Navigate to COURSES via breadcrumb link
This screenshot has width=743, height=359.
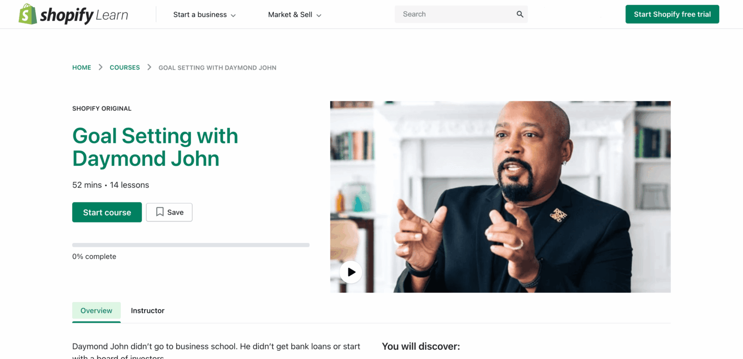(x=124, y=67)
